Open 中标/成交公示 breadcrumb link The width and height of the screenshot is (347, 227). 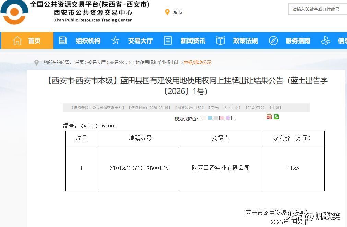[198, 63]
